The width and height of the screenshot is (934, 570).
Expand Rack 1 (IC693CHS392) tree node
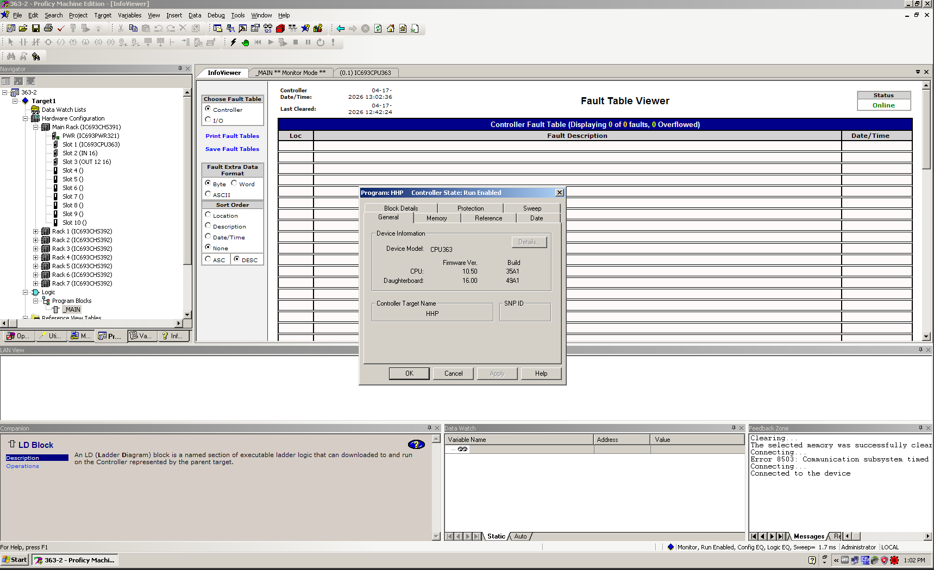[x=36, y=231]
